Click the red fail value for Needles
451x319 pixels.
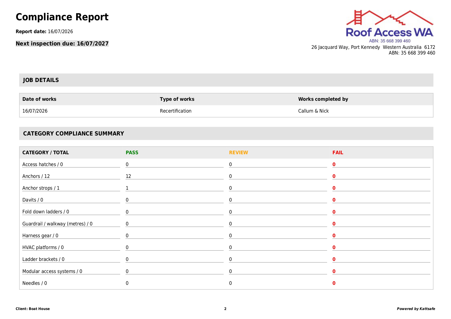click(x=334, y=283)
